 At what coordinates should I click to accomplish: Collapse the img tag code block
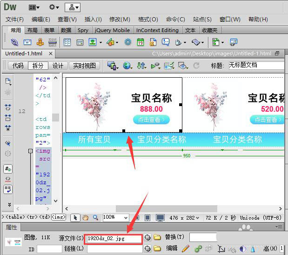coord(31,151)
